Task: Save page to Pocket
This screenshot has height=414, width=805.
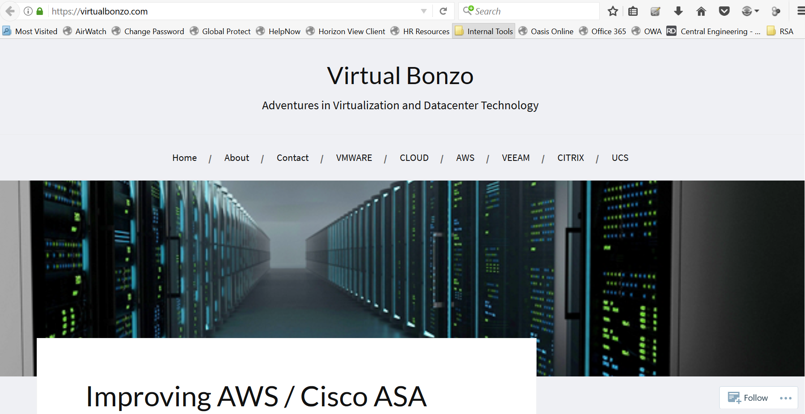Action: [724, 11]
